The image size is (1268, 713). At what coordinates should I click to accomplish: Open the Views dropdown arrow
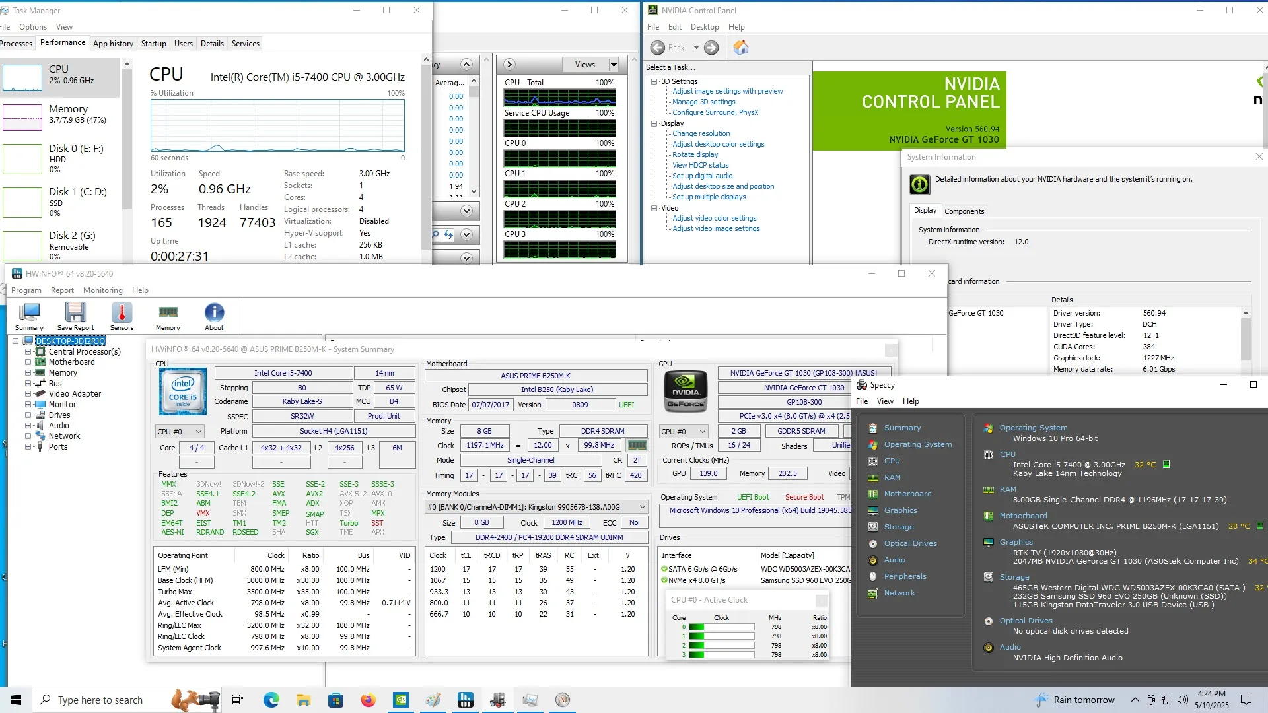click(x=614, y=65)
